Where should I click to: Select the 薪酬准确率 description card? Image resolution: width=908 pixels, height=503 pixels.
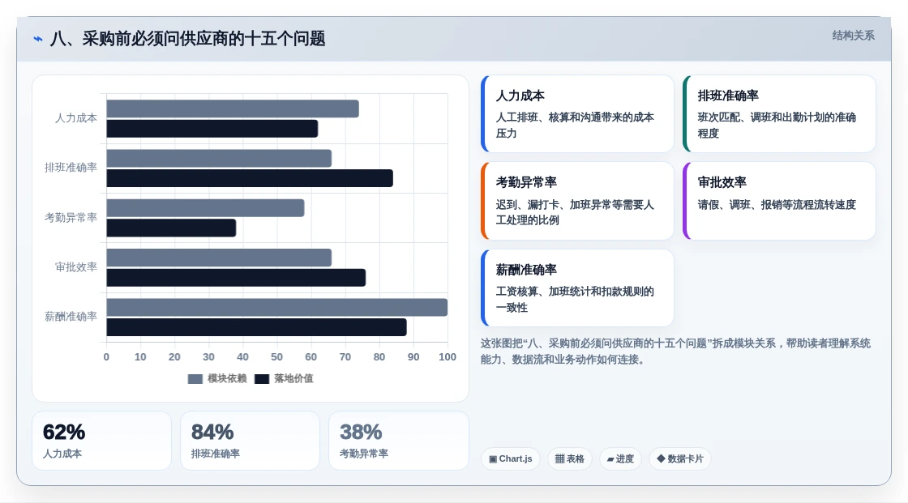[x=577, y=288]
